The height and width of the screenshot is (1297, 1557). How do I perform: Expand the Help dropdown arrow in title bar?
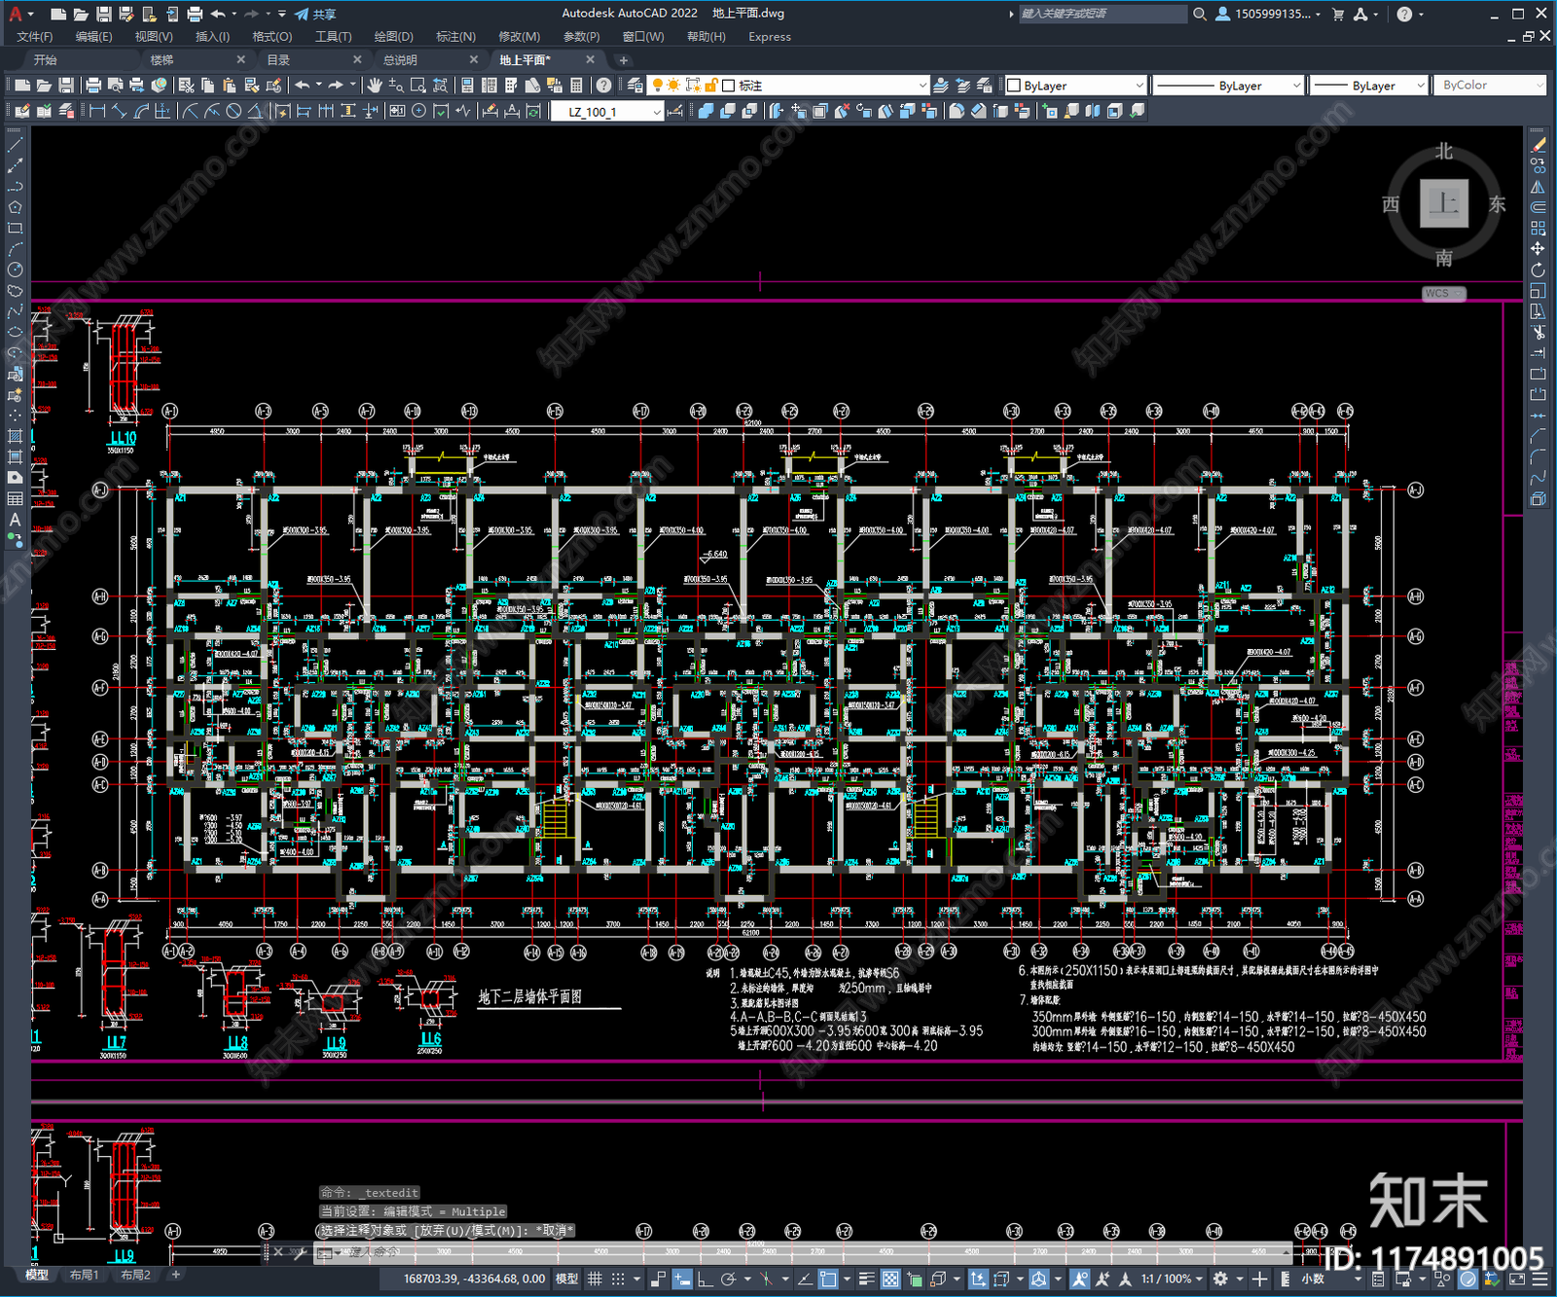1423,15
